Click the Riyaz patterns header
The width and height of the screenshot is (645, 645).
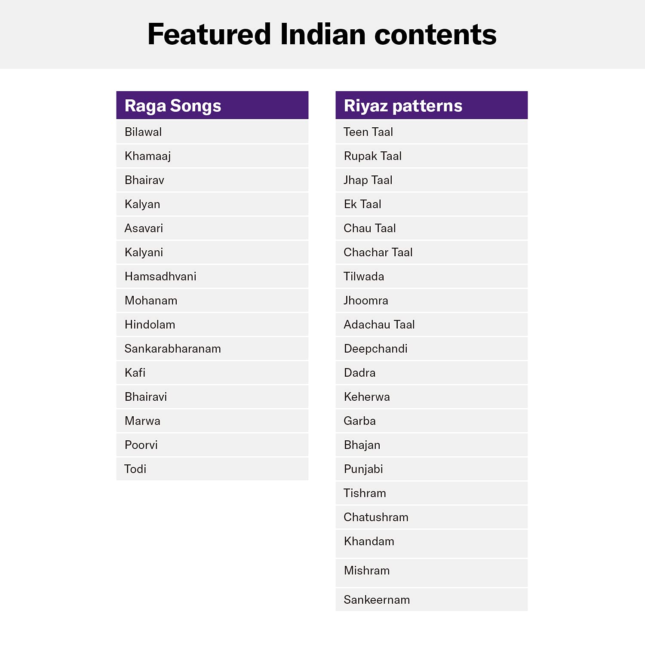pos(403,106)
